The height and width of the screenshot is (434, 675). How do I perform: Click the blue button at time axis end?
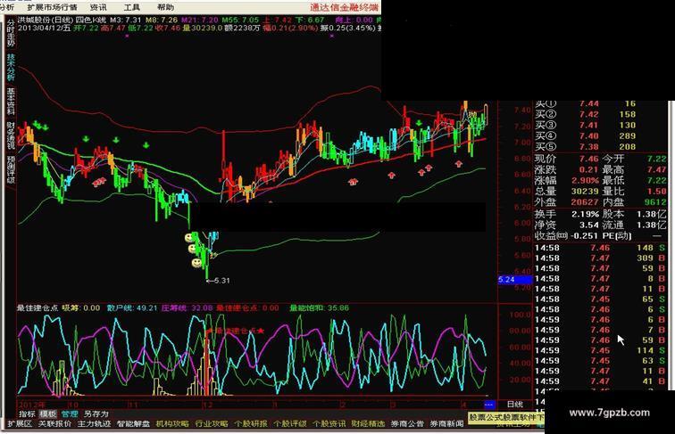[488, 405]
